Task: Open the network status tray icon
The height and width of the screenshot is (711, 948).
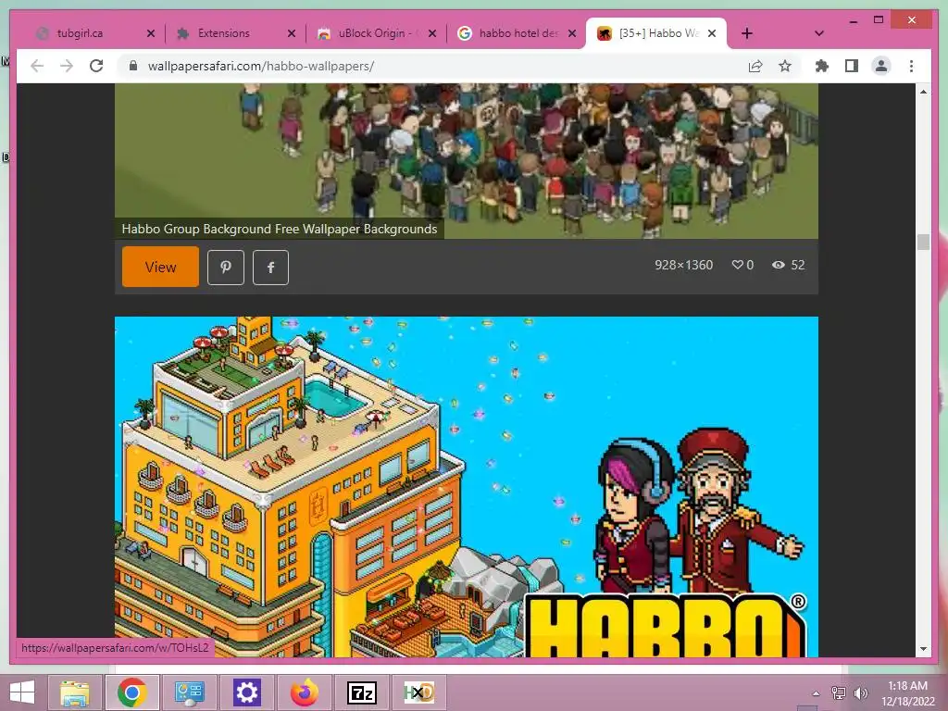Action: [x=839, y=693]
